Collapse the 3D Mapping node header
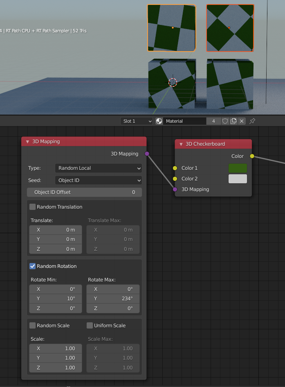This screenshot has height=387, width=285. pyautogui.click(x=27, y=142)
